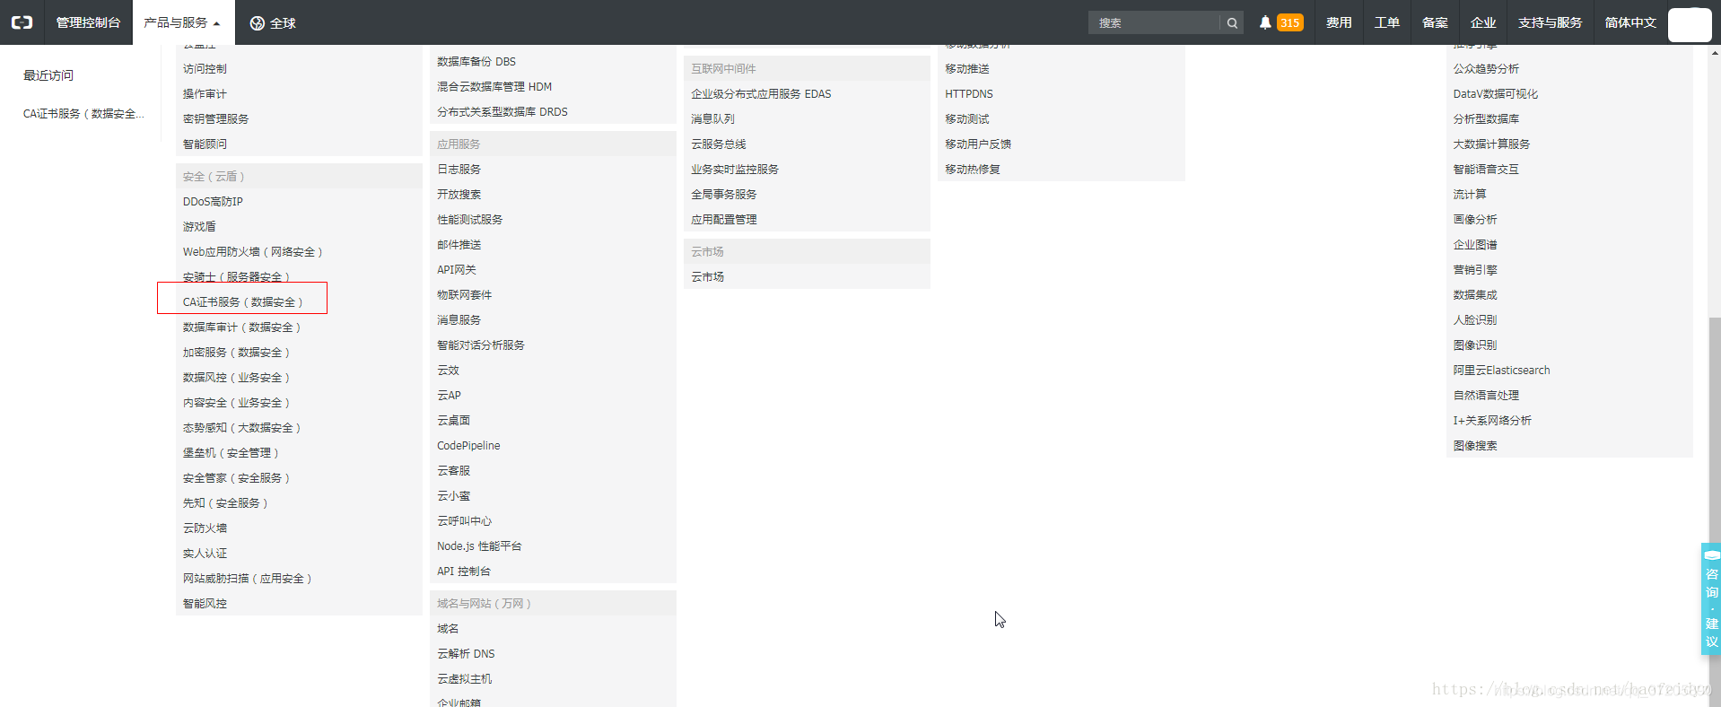Image resolution: width=1721 pixels, height=707 pixels.
Task: Open 物联网套件
Action: click(464, 295)
